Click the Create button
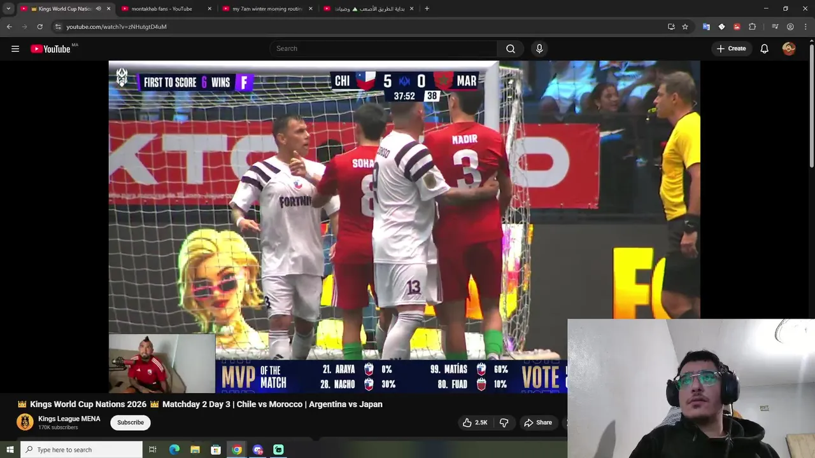815x458 pixels. (731, 48)
